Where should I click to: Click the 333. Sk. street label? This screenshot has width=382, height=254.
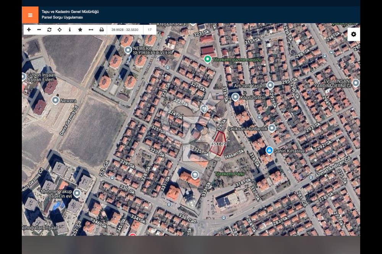[206, 189]
